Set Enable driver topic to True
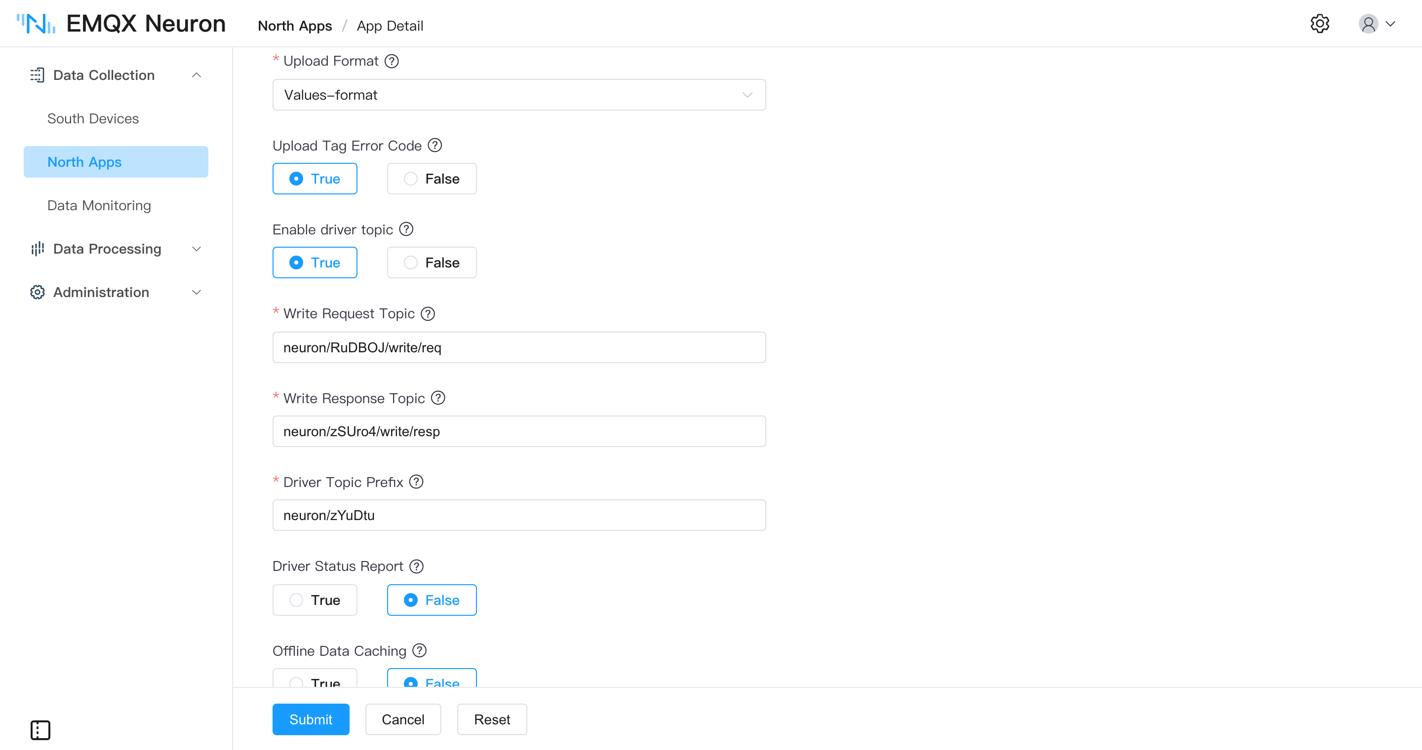Viewport: 1422px width, 750px height. pos(315,262)
